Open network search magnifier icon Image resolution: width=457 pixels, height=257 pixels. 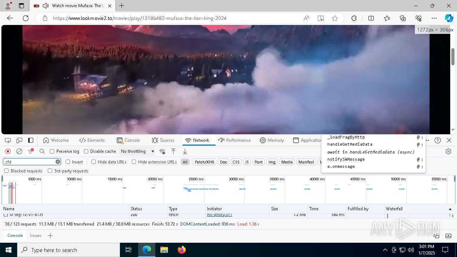pos(42,151)
